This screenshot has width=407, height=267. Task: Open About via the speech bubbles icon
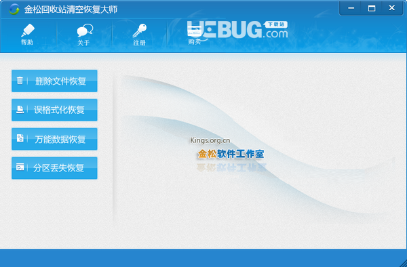(x=85, y=30)
